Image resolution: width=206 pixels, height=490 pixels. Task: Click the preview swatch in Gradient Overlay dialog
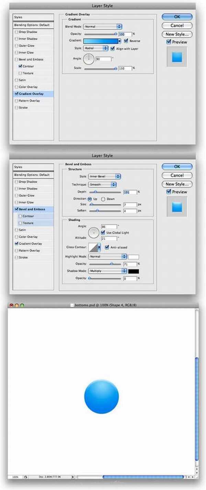click(x=177, y=57)
